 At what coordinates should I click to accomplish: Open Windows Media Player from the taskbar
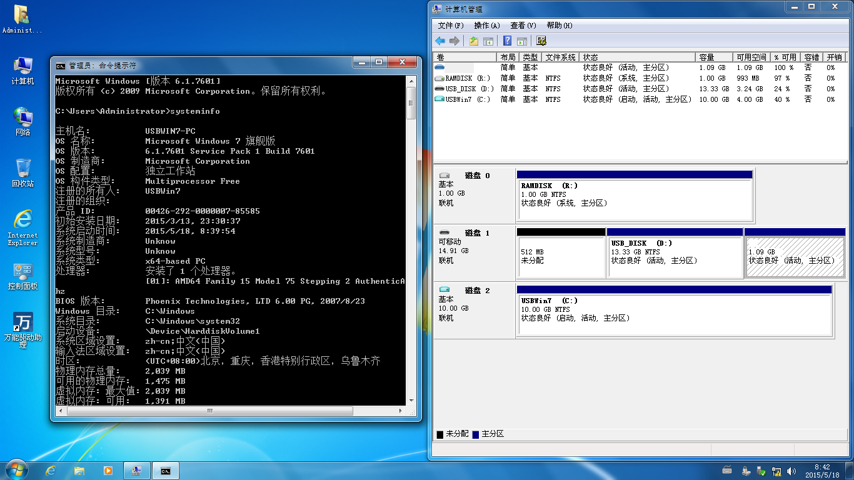point(108,471)
